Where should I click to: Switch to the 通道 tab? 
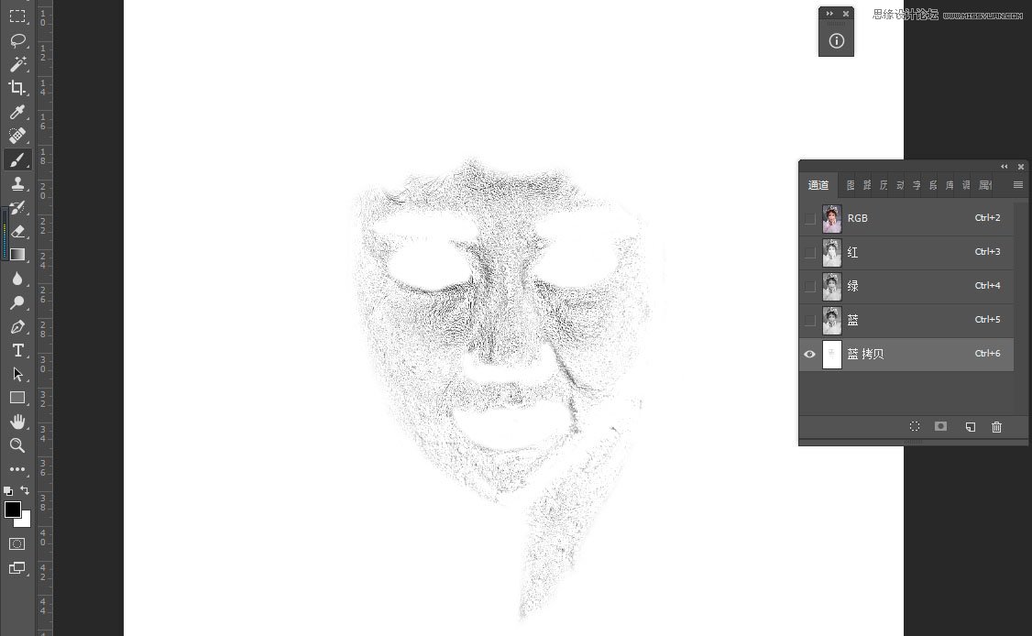pyautogui.click(x=818, y=185)
